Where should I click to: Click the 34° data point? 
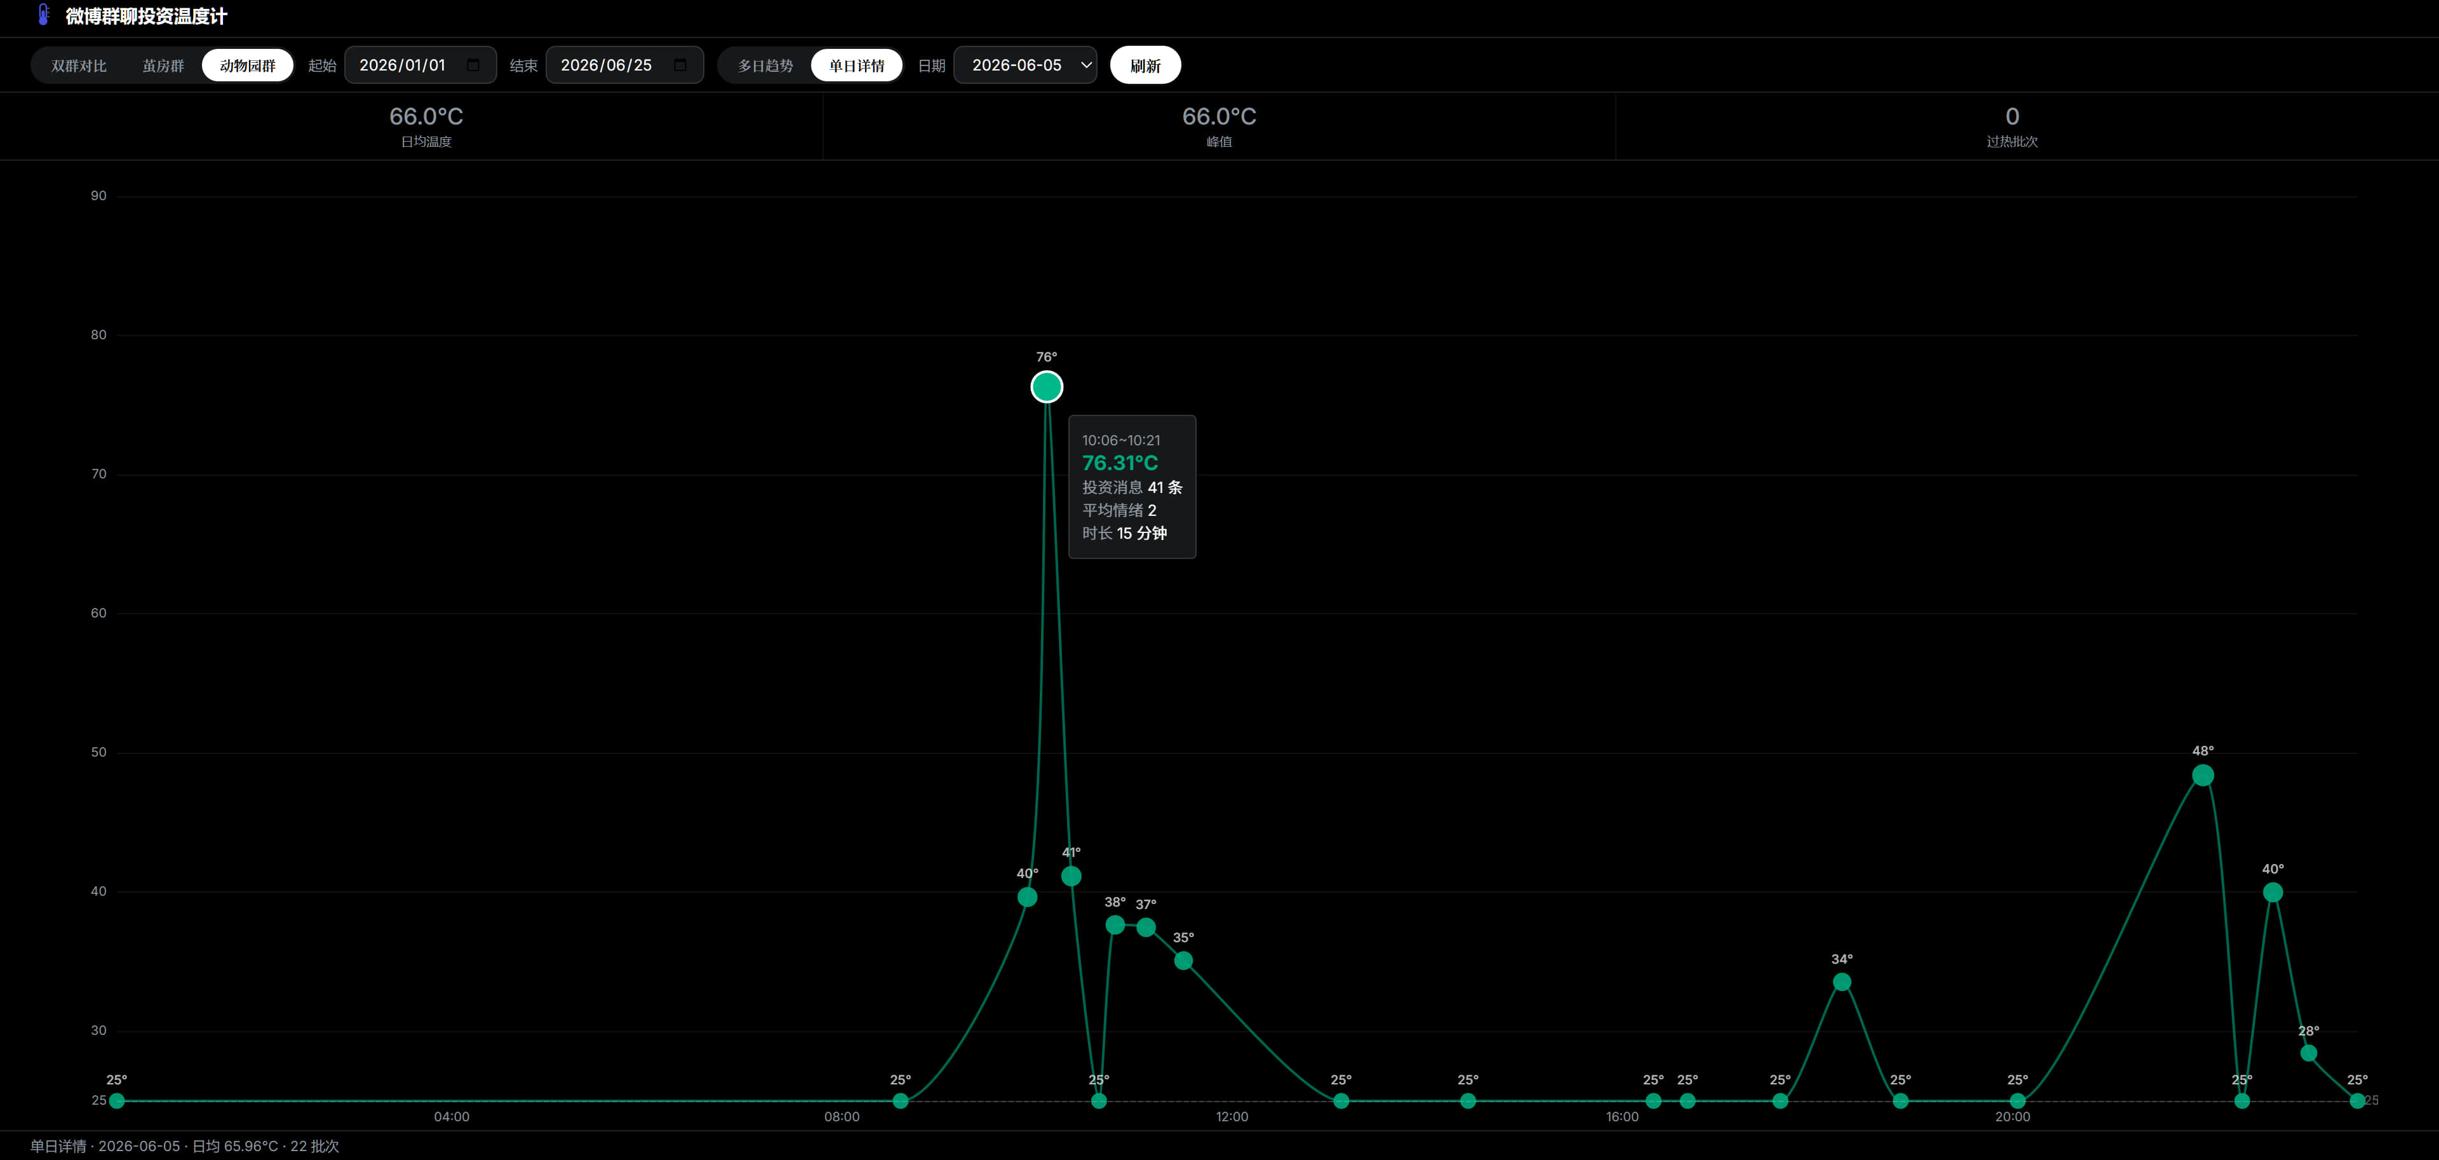click(1841, 982)
